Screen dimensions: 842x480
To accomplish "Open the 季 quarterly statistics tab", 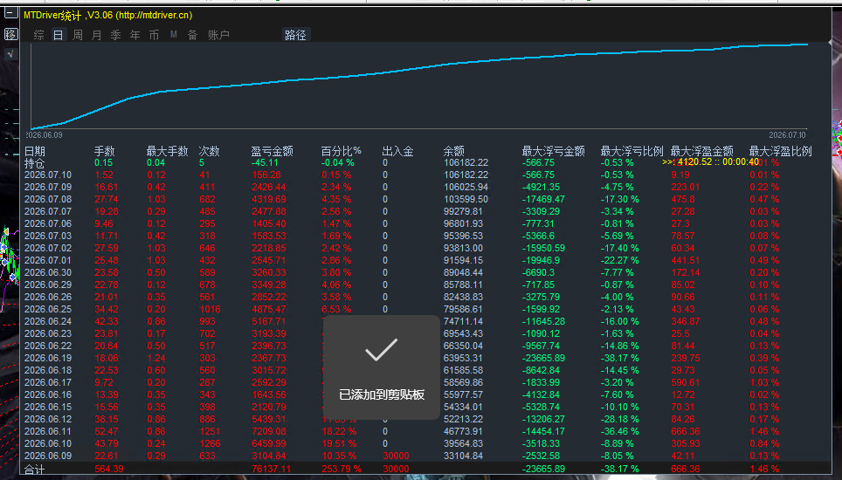I will 116,35.
